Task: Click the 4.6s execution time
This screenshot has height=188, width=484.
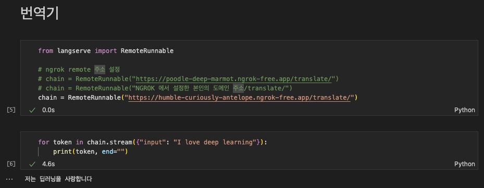Action: (x=48, y=164)
